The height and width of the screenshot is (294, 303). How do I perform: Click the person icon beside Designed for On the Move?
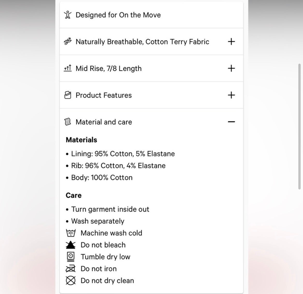point(68,15)
